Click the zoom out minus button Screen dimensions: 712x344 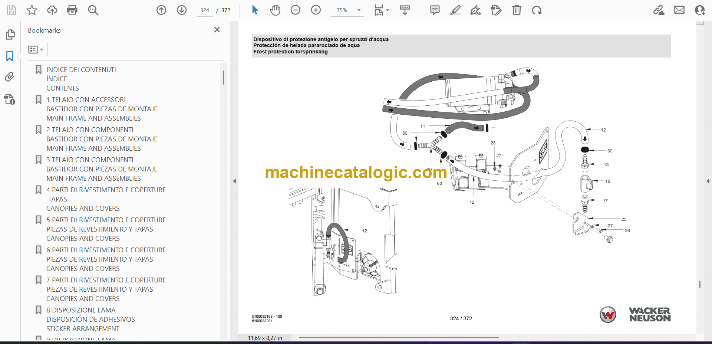click(x=296, y=10)
